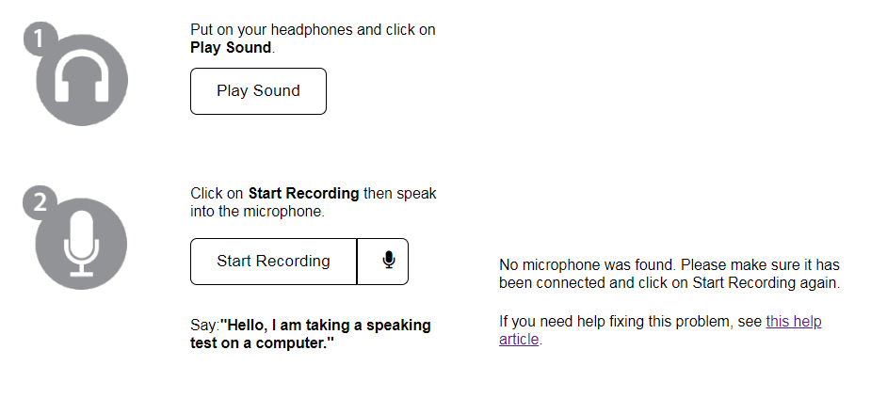Click the 'Say:' label

click(204, 325)
